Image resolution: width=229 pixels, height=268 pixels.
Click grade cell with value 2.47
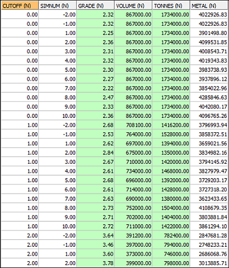(95, 97)
